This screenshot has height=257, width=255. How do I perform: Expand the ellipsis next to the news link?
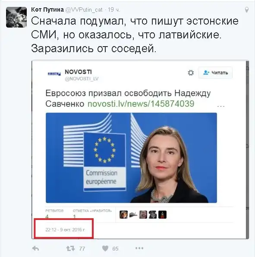click(221, 106)
